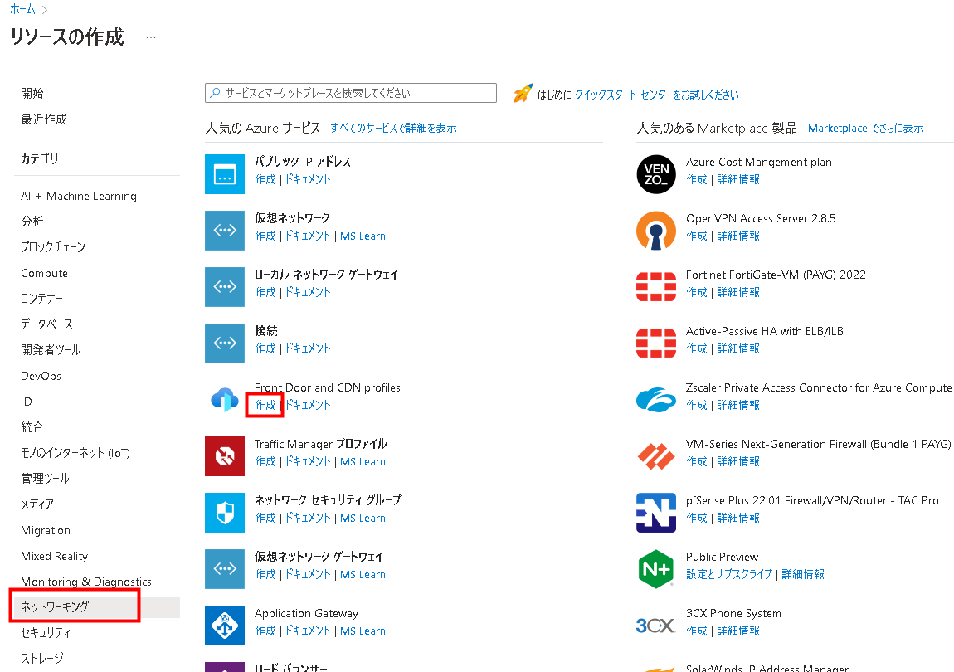954x672 pixels.
Task: Open 詳細情報 for 3CX Phone System
Action: (738, 631)
